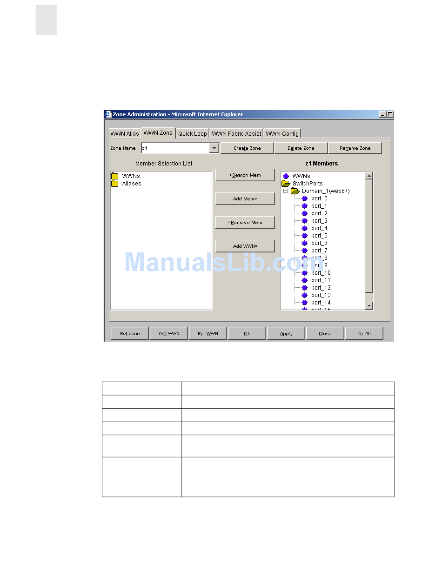Viewport: 442px width, 575px height.
Task: Click the Domain_1(web67) folder icon
Action: point(295,191)
